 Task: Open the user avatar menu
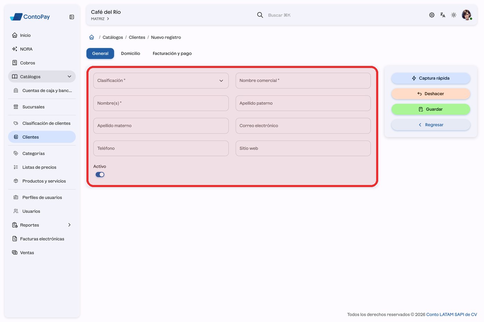pyautogui.click(x=467, y=15)
